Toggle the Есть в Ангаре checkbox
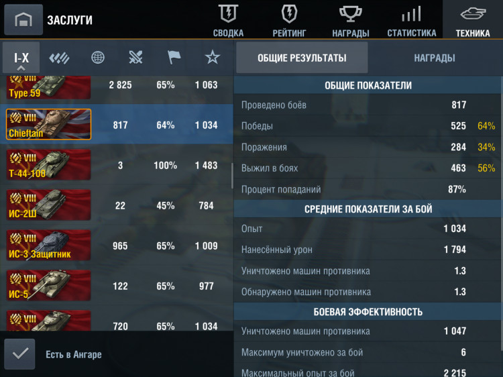This screenshot has width=503, height=377. tap(20, 354)
